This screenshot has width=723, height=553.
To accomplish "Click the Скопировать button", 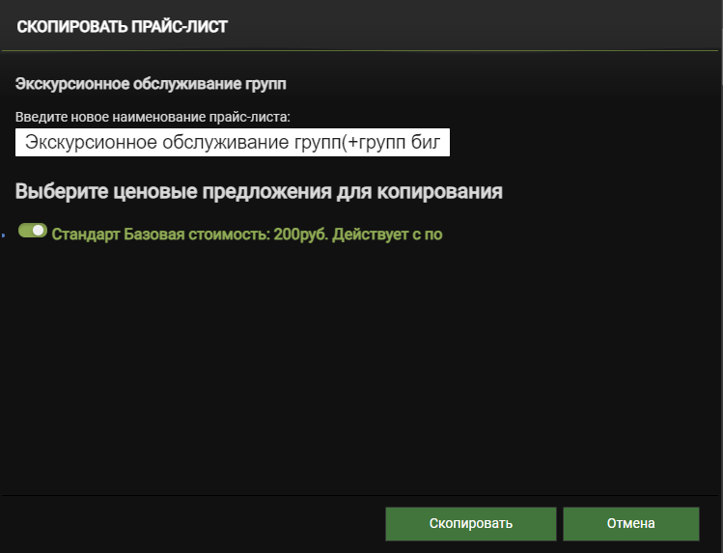I will click(470, 523).
